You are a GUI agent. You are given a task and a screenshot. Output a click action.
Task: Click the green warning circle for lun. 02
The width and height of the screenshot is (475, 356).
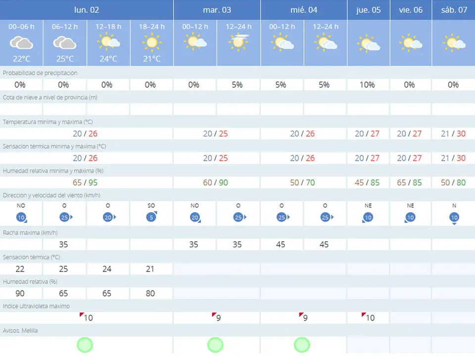coord(85,345)
